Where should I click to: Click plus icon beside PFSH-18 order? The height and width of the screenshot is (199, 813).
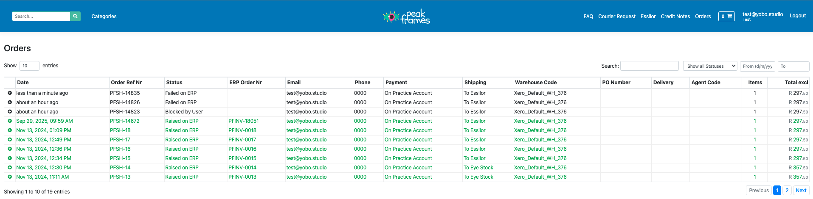click(x=10, y=130)
